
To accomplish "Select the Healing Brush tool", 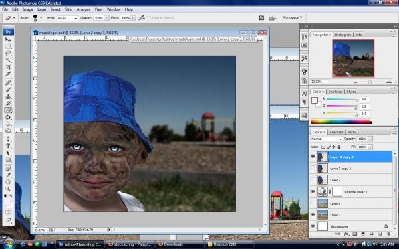I will [x=8, y=82].
